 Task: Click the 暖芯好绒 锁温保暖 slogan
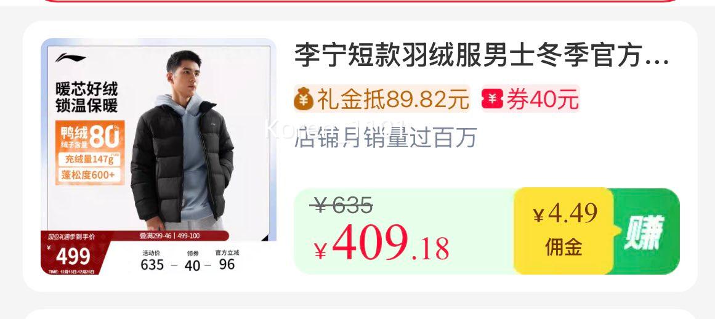pos(87,97)
